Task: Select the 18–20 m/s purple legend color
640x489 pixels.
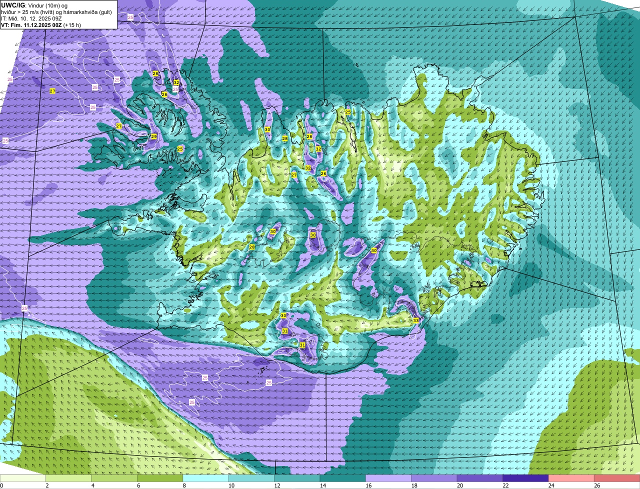Action: pos(434,478)
